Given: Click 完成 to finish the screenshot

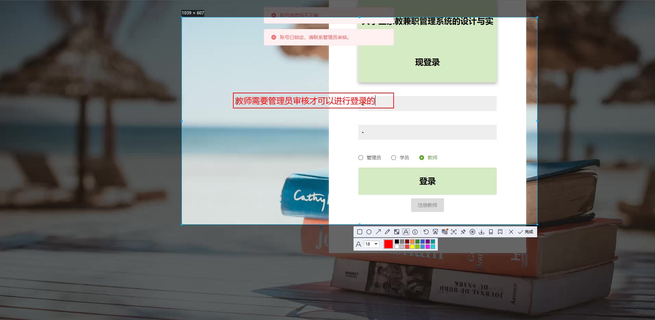Looking at the screenshot, I should 526,232.
